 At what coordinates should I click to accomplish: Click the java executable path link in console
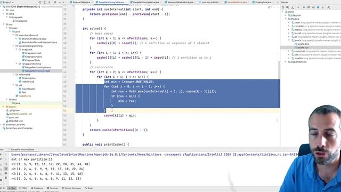coord(87,155)
